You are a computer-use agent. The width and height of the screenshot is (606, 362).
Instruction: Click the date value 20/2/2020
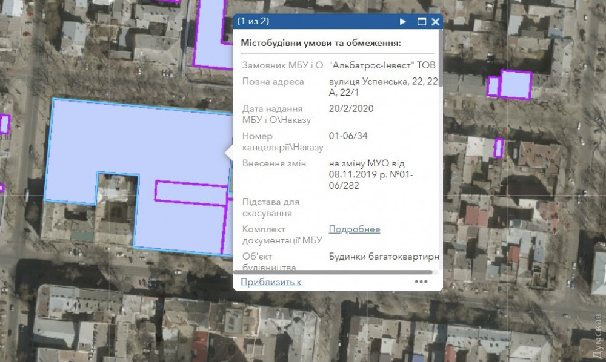pyautogui.click(x=351, y=108)
